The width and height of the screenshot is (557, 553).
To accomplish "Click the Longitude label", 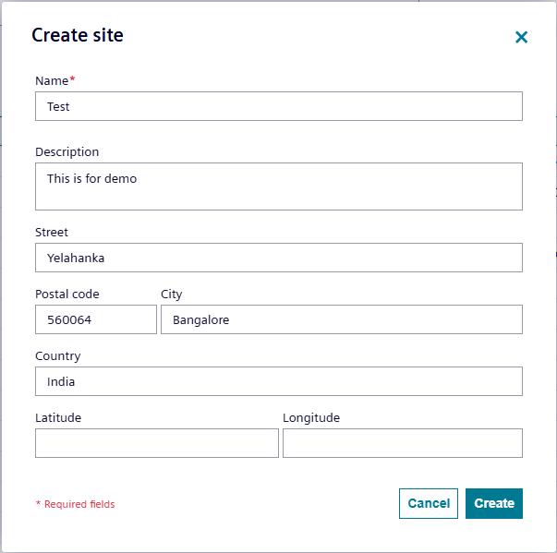I will pos(311,418).
